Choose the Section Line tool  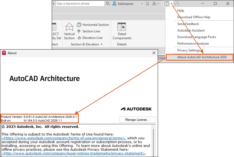[x=89, y=31]
